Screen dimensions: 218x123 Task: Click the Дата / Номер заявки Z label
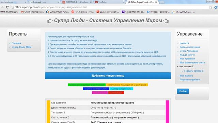[63, 108]
